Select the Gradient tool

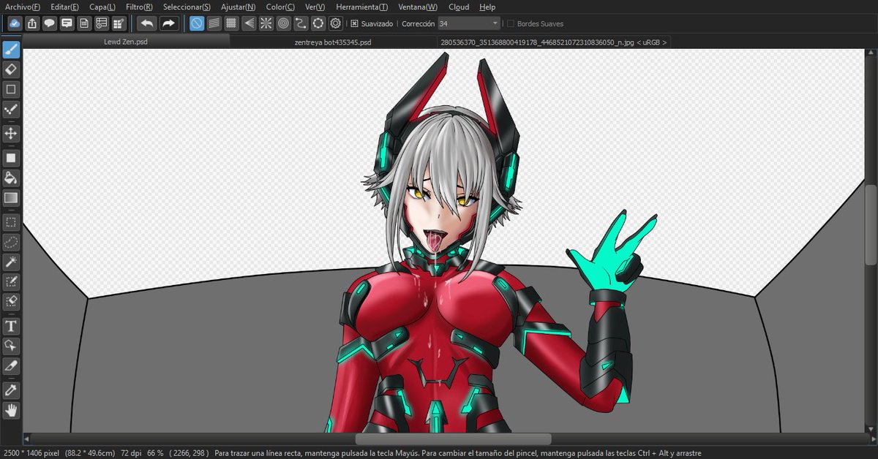click(x=11, y=197)
